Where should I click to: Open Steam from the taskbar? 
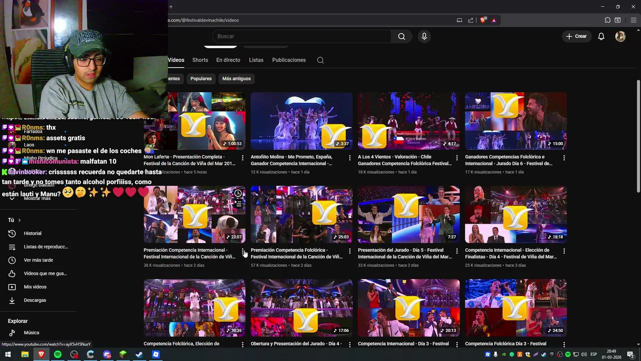[139, 354]
